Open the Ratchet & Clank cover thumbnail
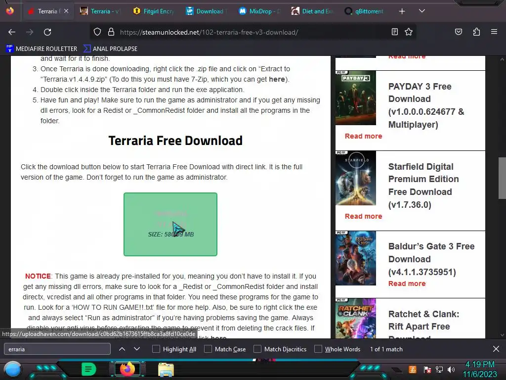 click(x=356, y=318)
